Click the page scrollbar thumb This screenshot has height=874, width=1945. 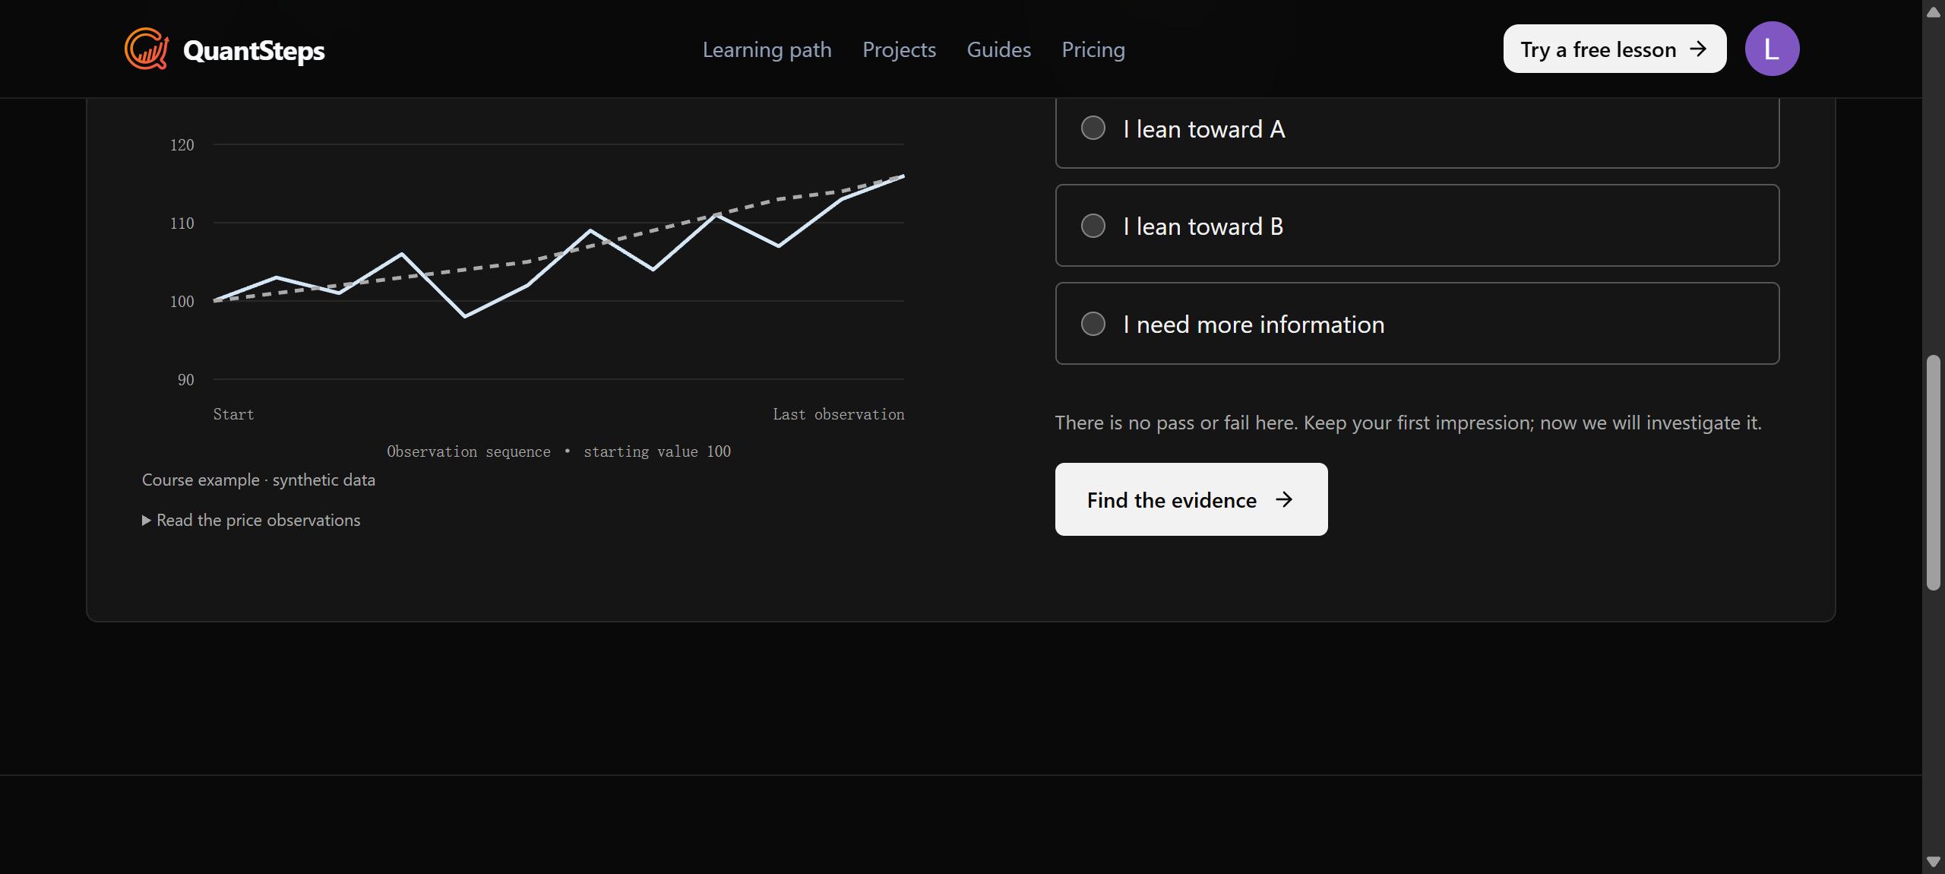1934,472
